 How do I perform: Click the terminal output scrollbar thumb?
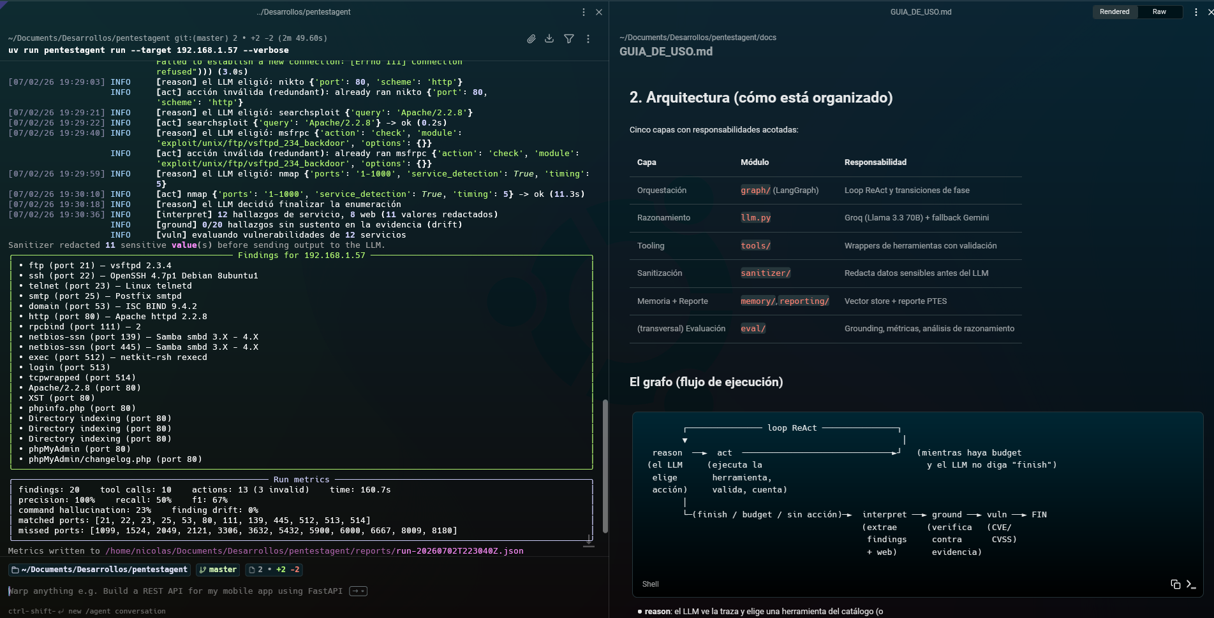(605, 466)
